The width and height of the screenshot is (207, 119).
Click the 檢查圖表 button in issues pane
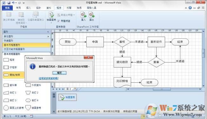67,97
